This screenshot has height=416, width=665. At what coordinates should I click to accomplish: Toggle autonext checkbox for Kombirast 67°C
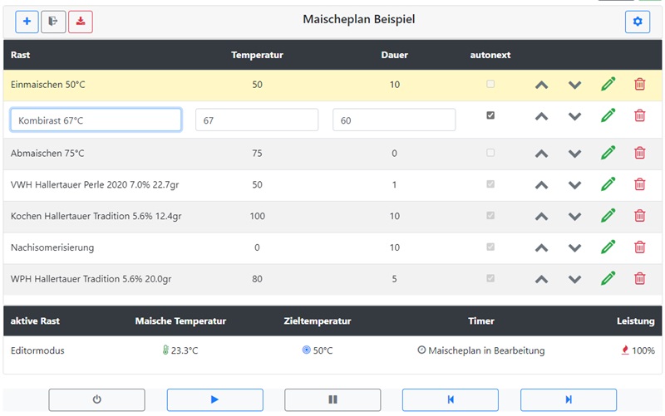tap(490, 115)
